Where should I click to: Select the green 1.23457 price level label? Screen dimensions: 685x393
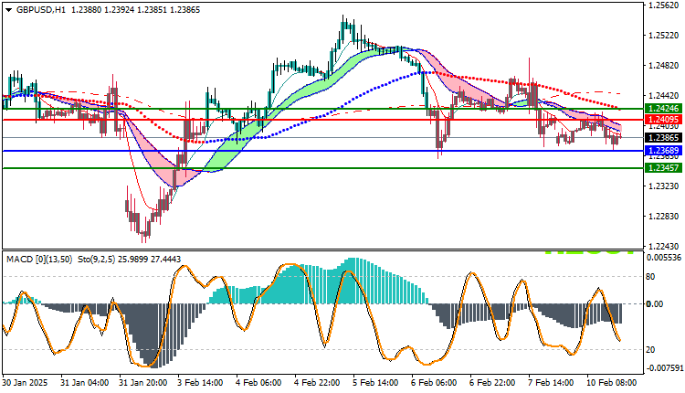663,168
